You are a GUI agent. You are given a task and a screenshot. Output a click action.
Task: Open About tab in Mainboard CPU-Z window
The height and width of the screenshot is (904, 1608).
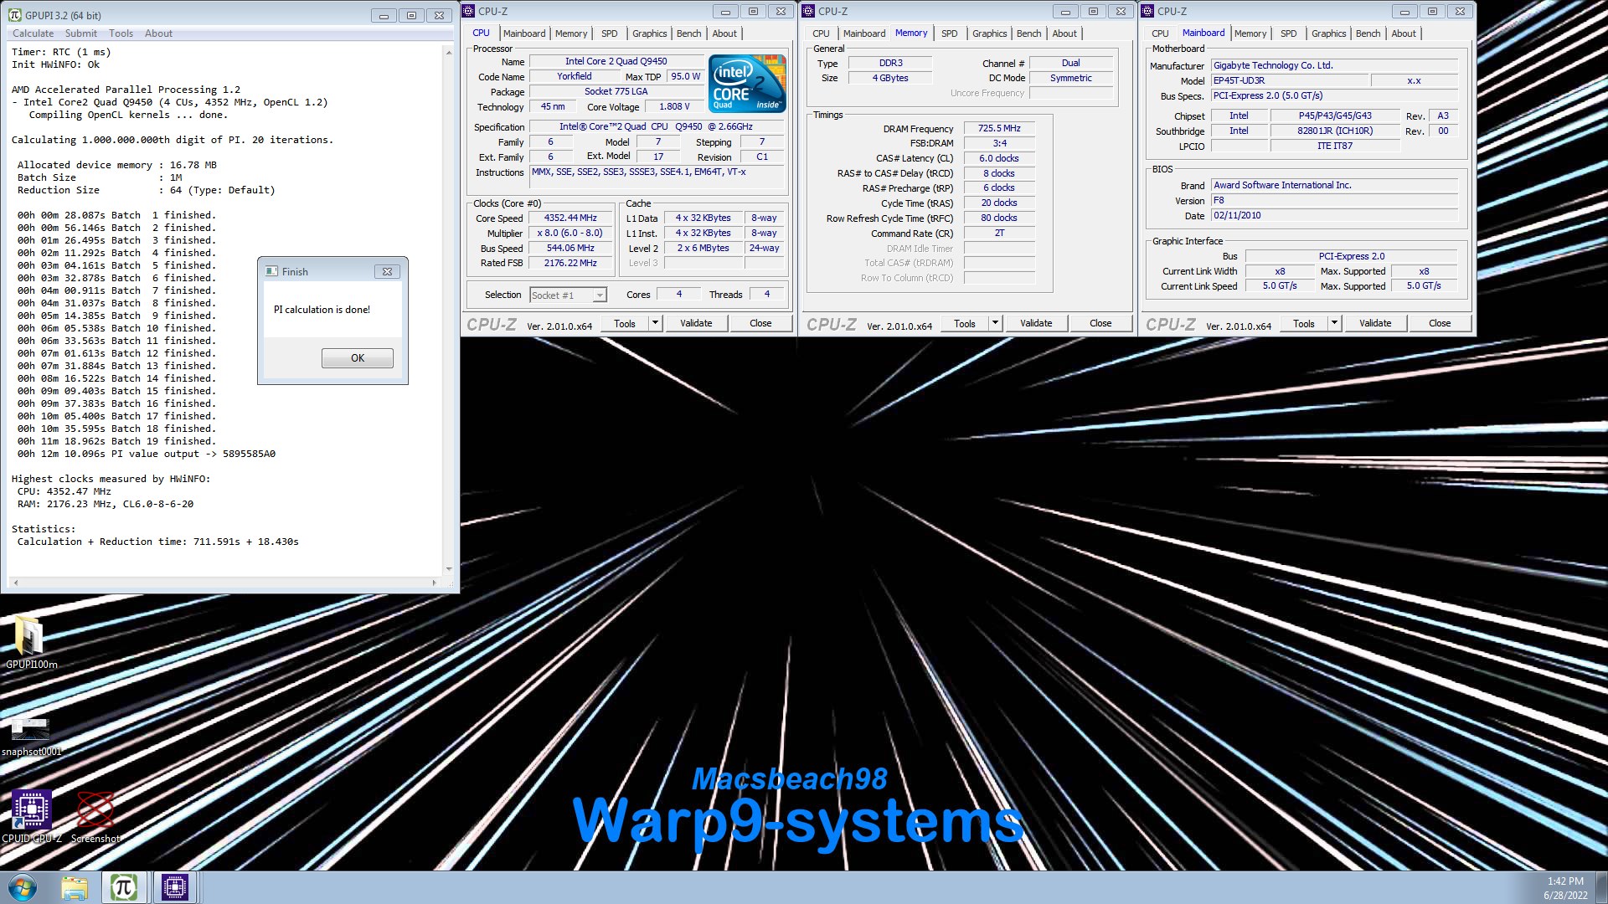tap(1404, 33)
